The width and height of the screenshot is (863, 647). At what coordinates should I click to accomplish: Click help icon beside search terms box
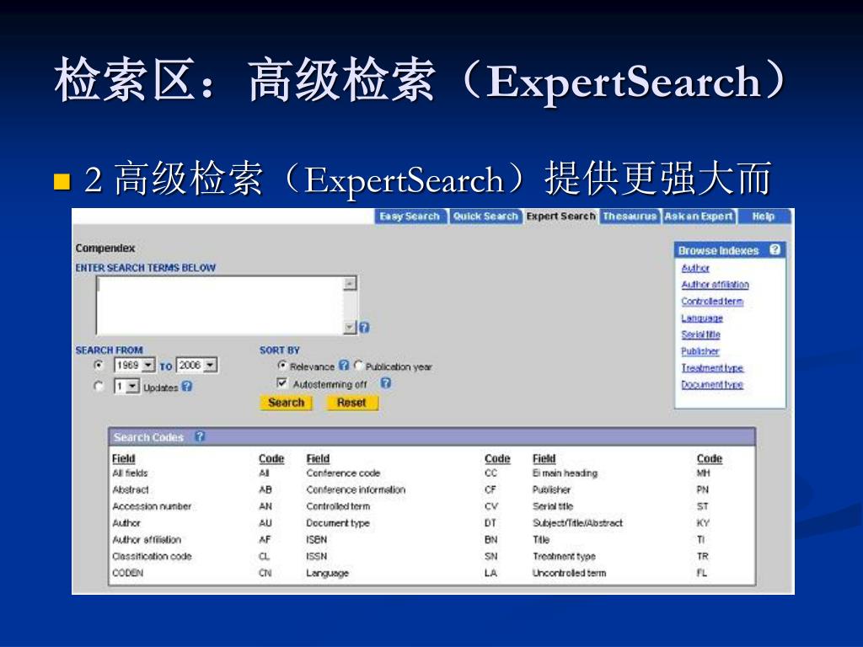364,328
